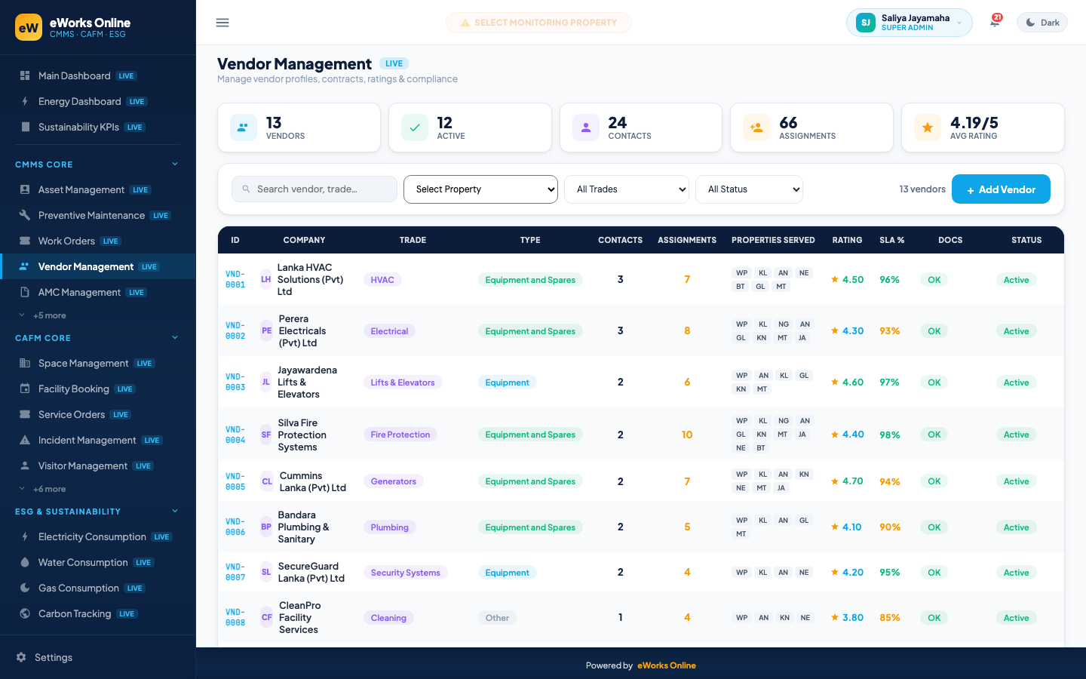Click the Service Orders sidebar icon

click(25, 414)
